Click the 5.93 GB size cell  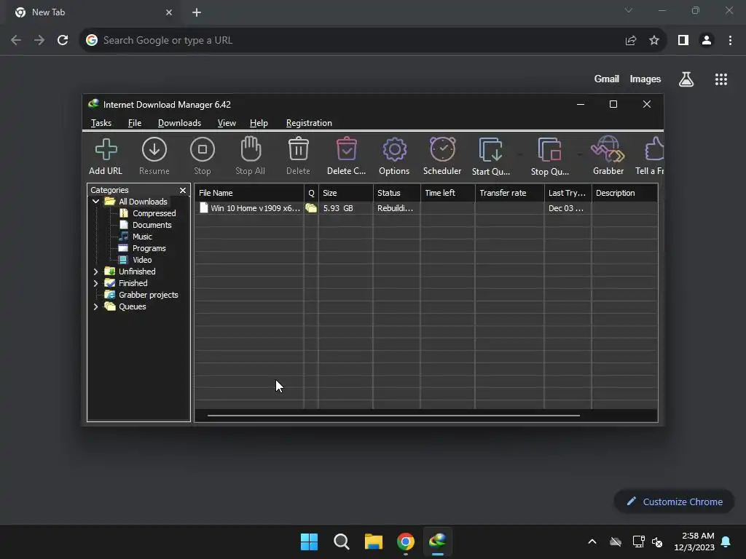tap(338, 208)
